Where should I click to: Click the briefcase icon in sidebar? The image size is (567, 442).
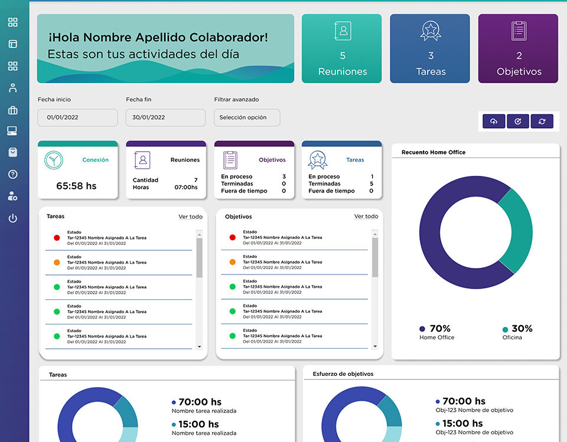pos(12,110)
